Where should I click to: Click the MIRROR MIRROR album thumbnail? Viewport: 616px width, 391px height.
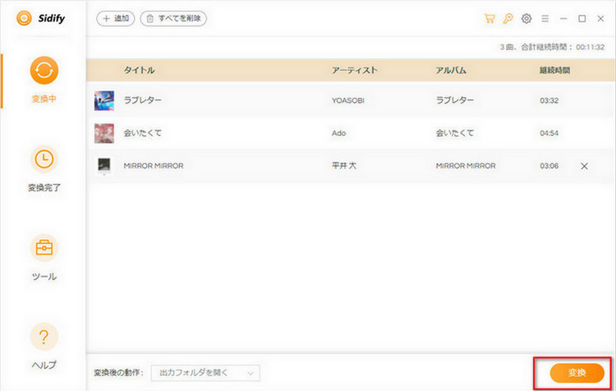[104, 166]
